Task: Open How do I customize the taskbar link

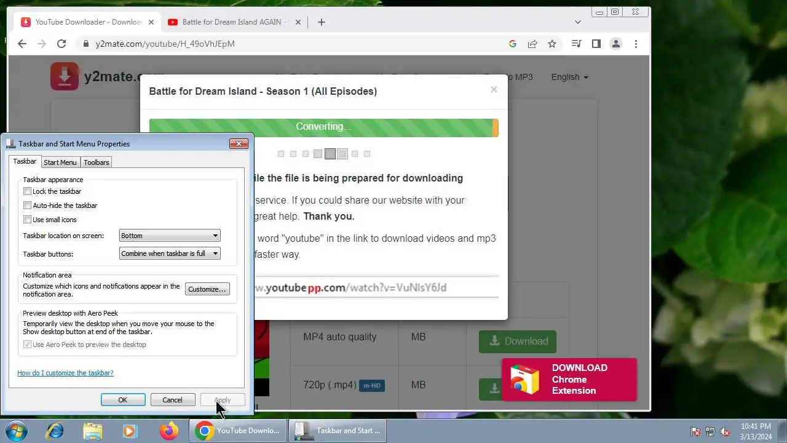Action: 65,373
